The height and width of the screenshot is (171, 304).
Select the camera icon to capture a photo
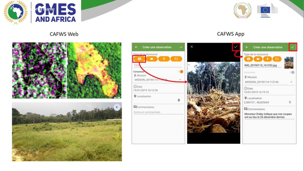click(x=139, y=59)
